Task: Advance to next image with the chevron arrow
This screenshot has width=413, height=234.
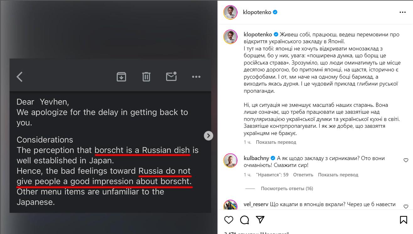Action: (208, 136)
